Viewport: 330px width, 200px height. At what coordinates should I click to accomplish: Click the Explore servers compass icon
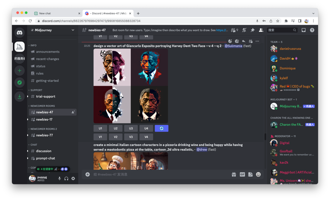tap(20, 82)
